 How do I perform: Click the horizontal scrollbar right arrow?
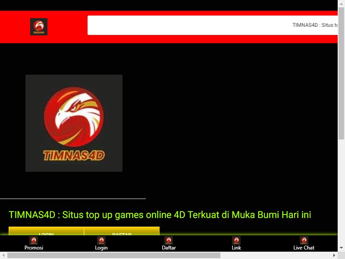click(334, 255)
